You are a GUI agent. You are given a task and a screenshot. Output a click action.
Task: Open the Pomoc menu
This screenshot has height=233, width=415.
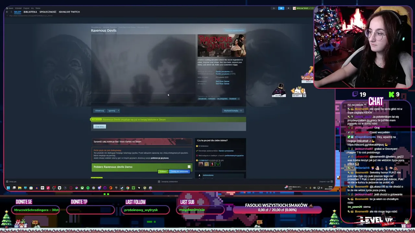click(38, 8)
